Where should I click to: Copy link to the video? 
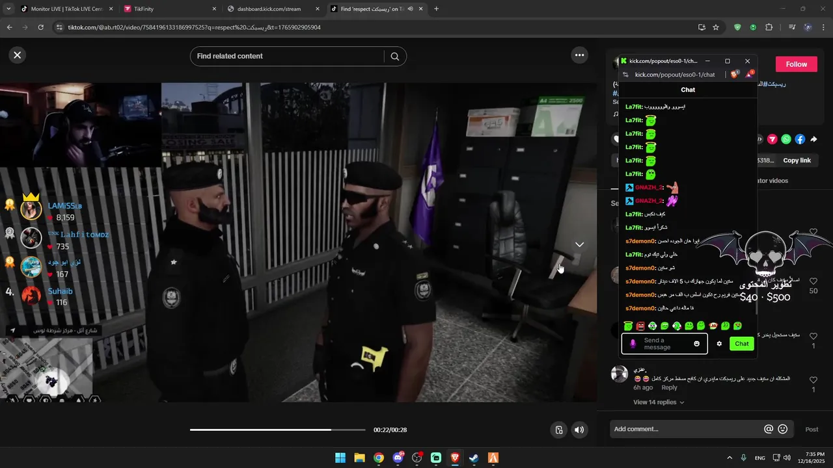pos(797,161)
